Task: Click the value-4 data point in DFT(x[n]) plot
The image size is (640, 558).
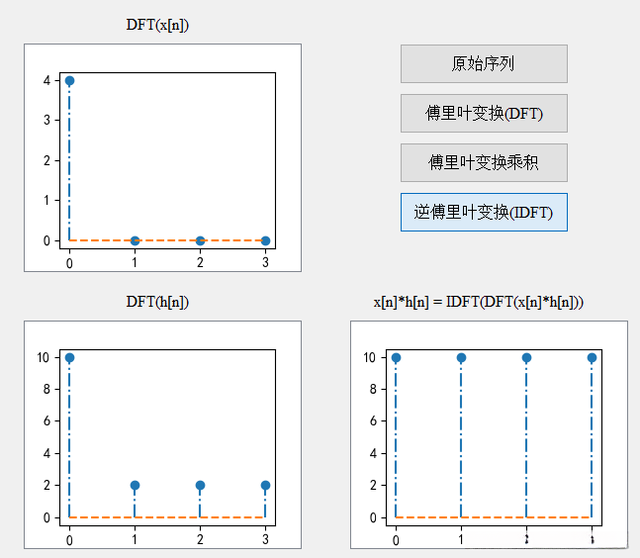Action: pyautogui.click(x=69, y=80)
